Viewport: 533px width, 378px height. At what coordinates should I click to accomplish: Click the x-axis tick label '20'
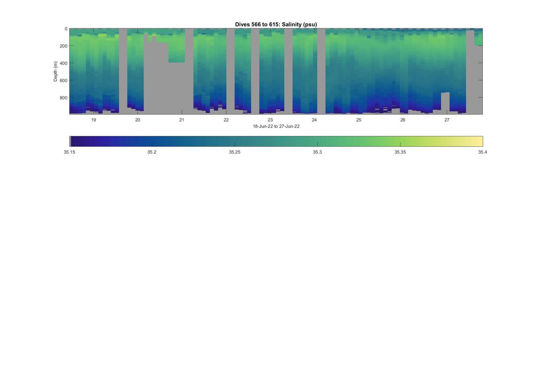click(x=138, y=120)
